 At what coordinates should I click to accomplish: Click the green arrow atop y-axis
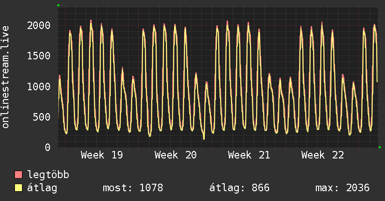click(x=58, y=5)
